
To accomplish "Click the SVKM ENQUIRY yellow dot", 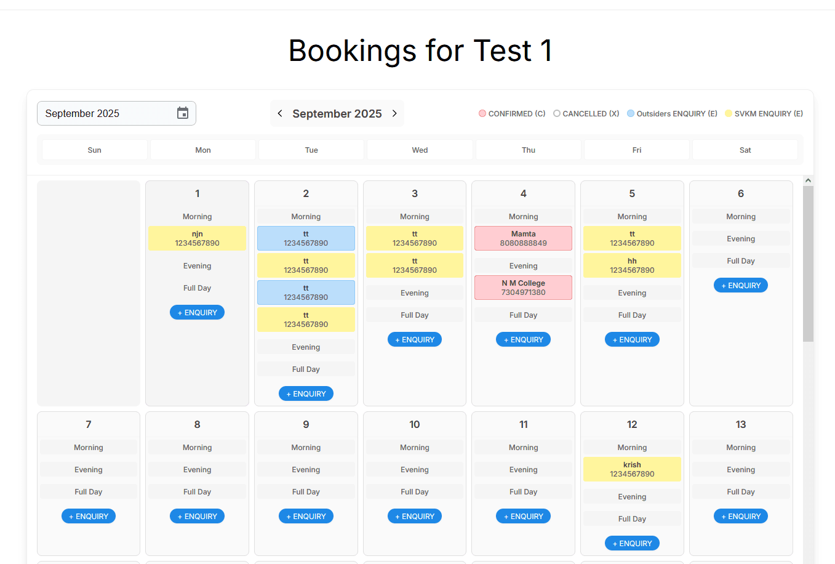I will tap(729, 113).
